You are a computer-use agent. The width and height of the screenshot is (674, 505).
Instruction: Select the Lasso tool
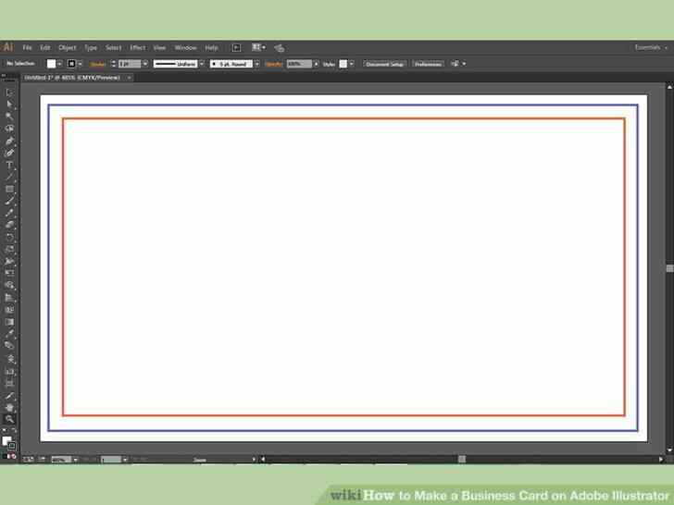9,129
